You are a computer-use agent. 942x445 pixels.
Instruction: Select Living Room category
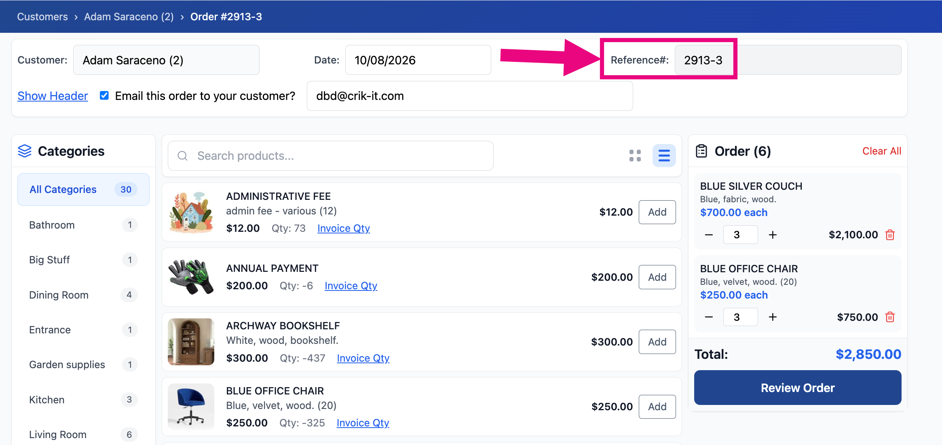click(x=83, y=434)
